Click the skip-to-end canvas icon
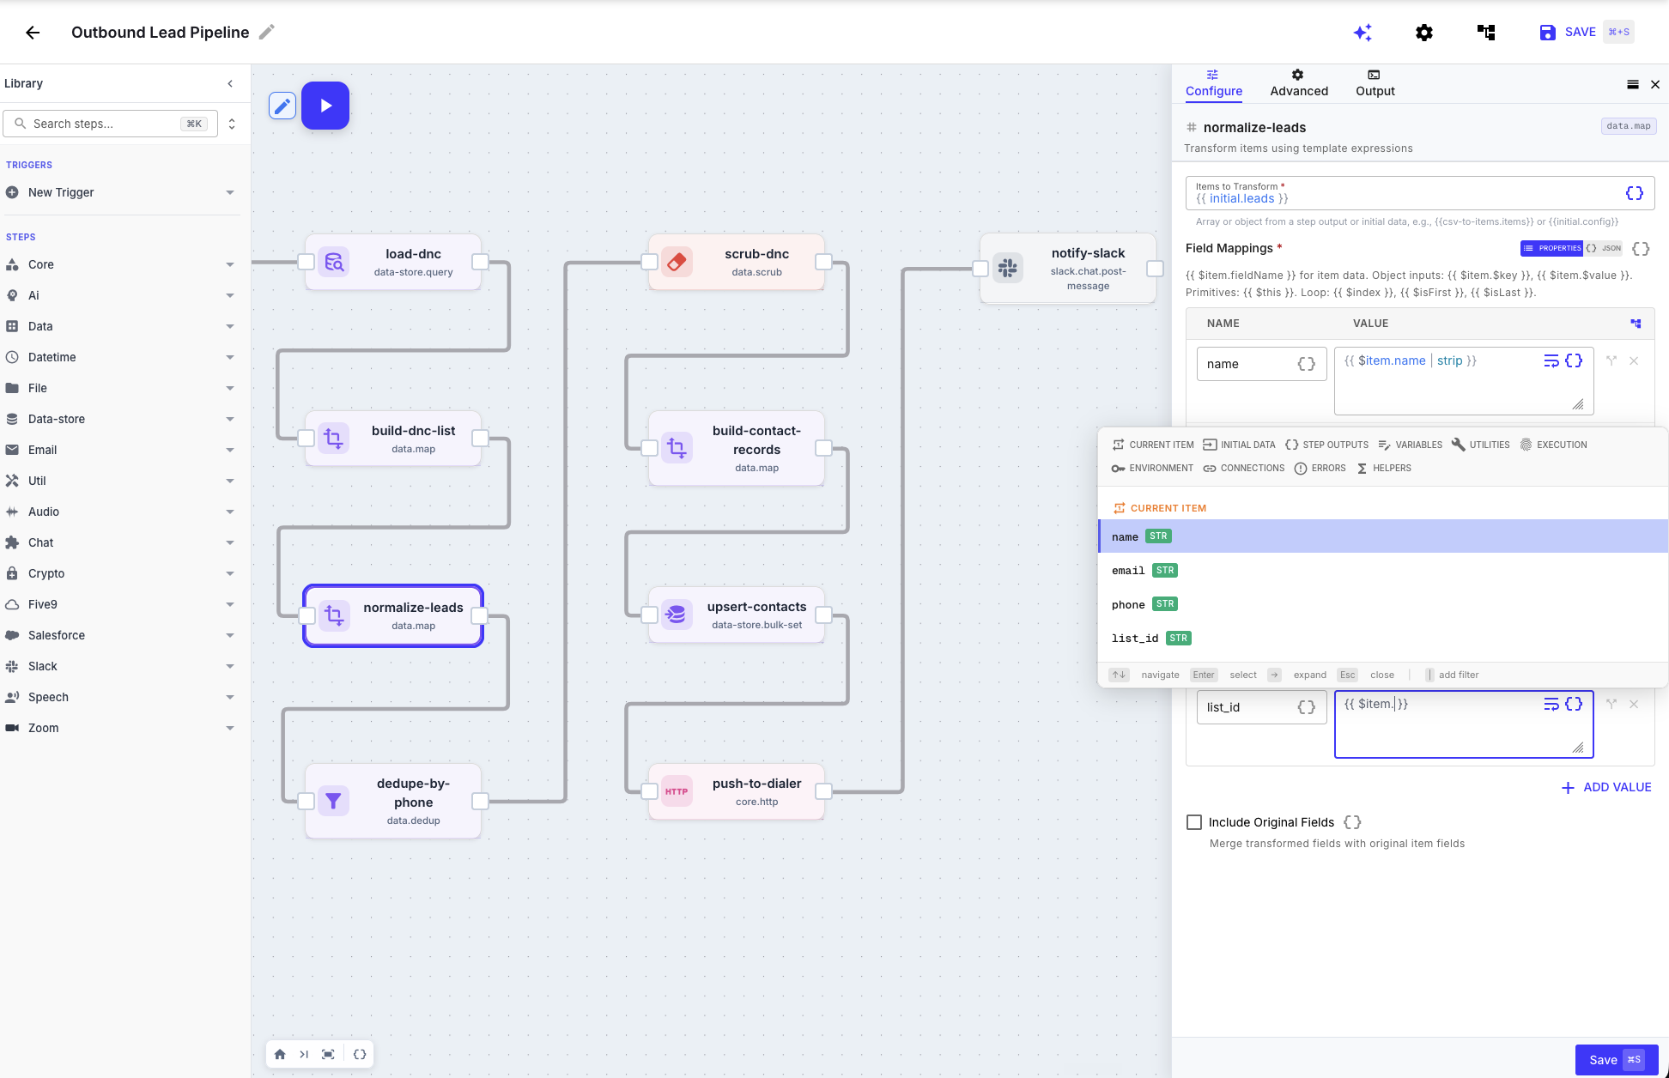This screenshot has height=1078, width=1669. [304, 1054]
